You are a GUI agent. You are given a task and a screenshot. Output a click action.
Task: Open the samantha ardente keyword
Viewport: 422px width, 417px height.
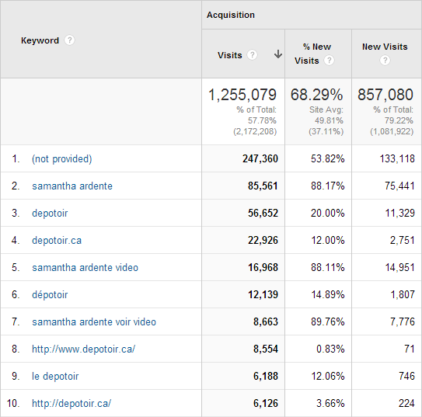72,186
